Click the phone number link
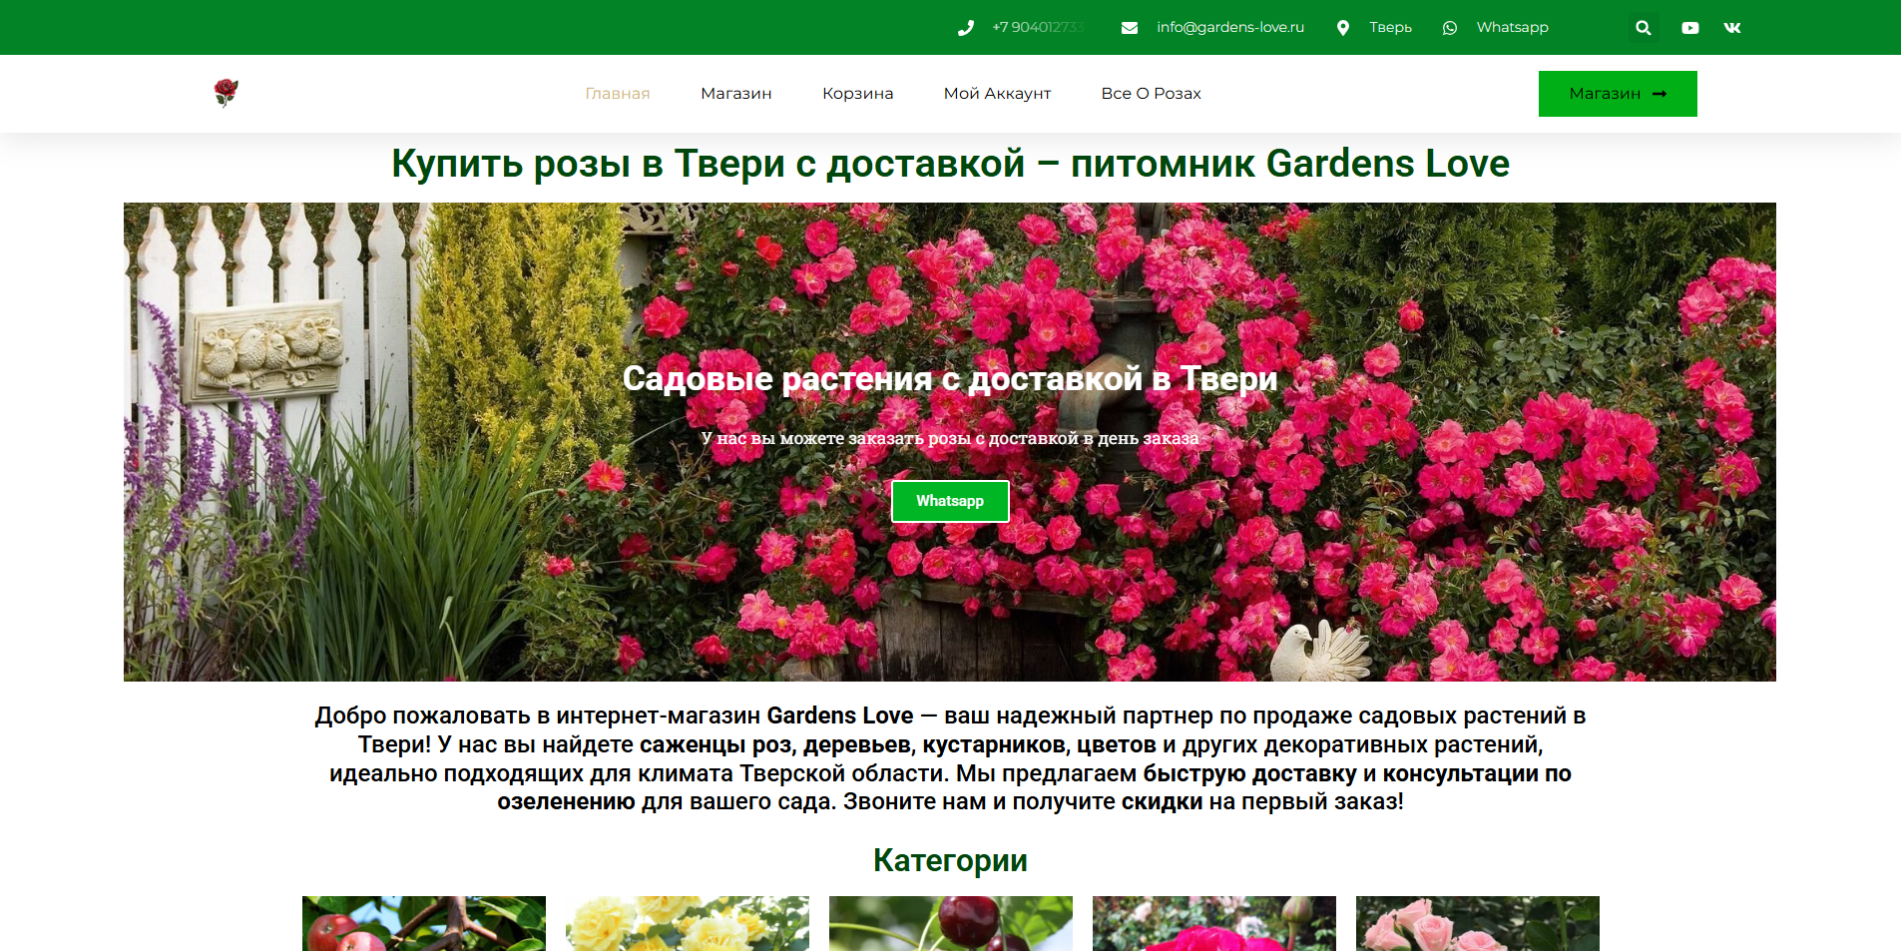The image size is (1901, 951). [1037, 28]
